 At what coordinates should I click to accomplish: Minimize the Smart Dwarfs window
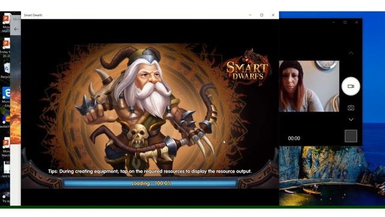(250, 15)
